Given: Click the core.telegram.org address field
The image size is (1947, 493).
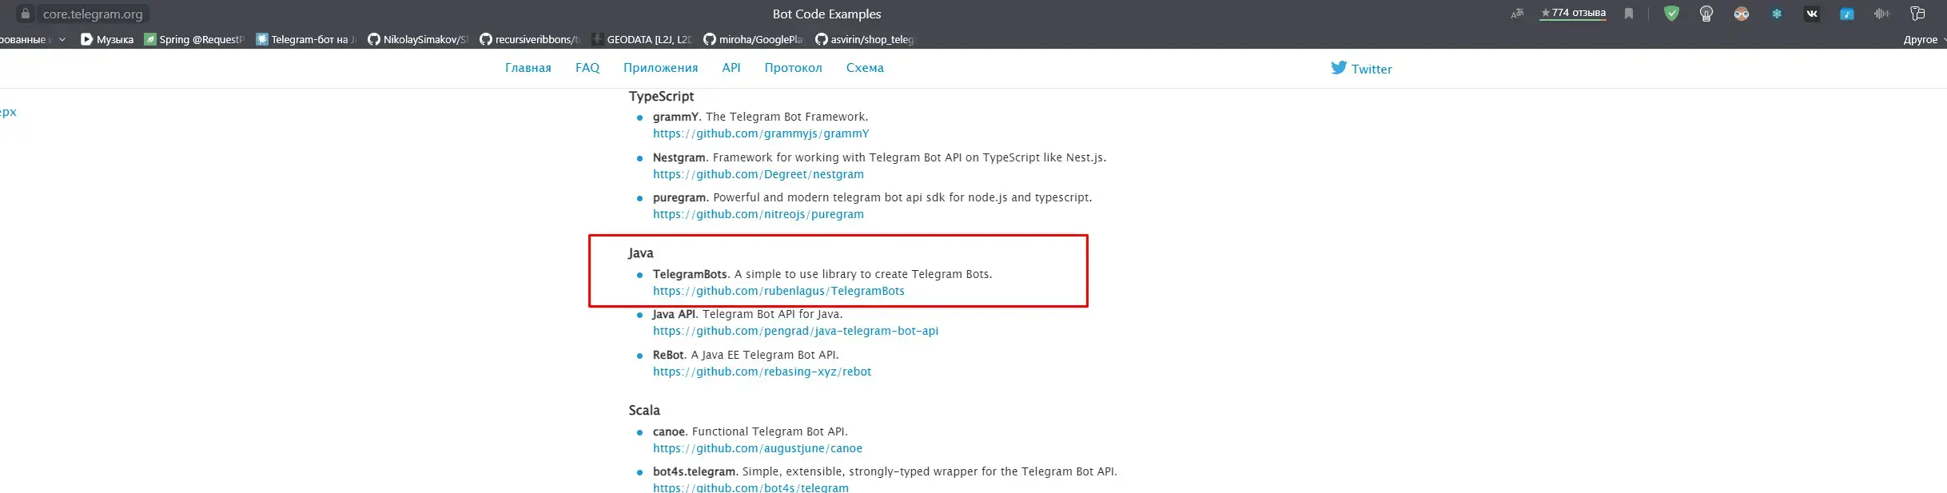Looking at the screenshot, I should [x=93, y=14].
